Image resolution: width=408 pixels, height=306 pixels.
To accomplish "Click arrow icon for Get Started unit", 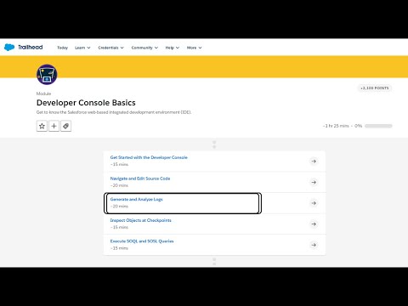I will 314,161.
